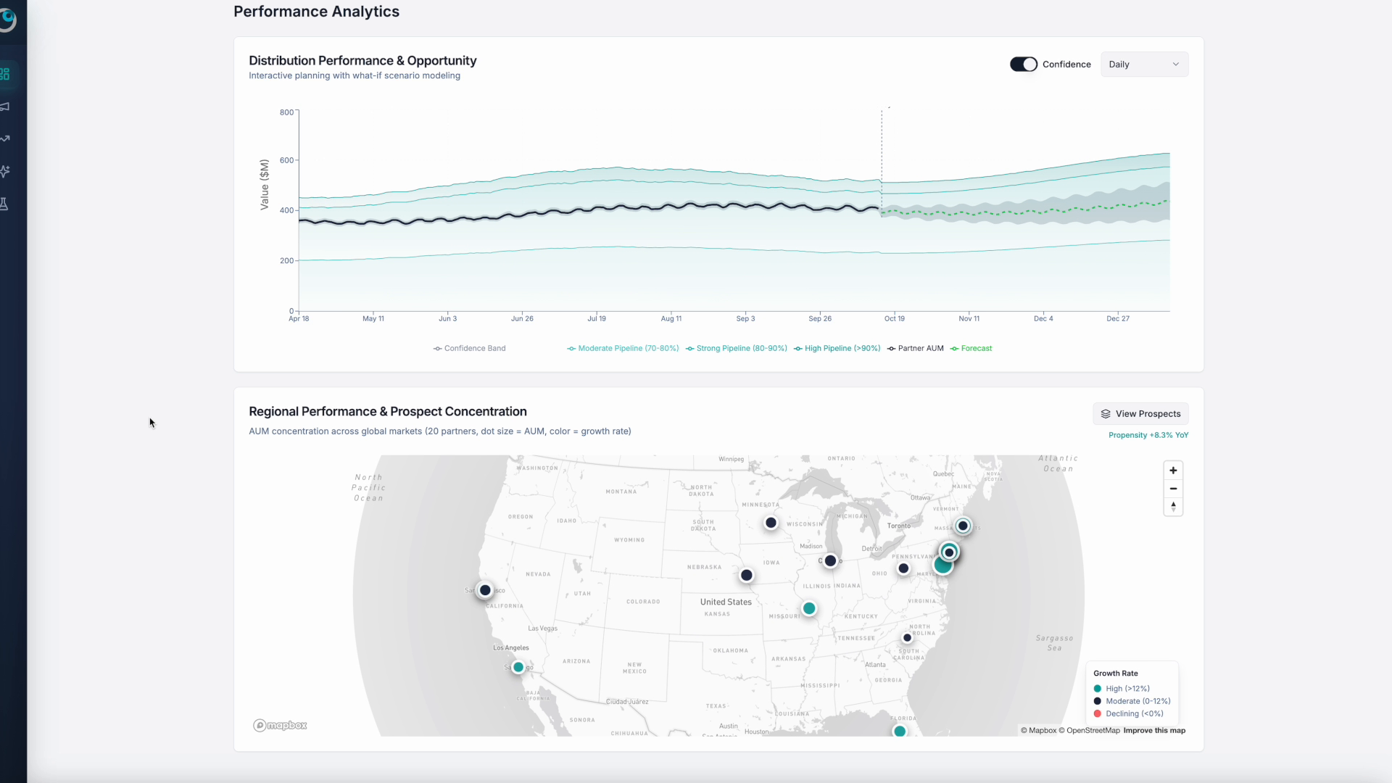The image size is (1392, 783).
Task: Reset map bearing with compass button
Action: tap(1173, 507)
